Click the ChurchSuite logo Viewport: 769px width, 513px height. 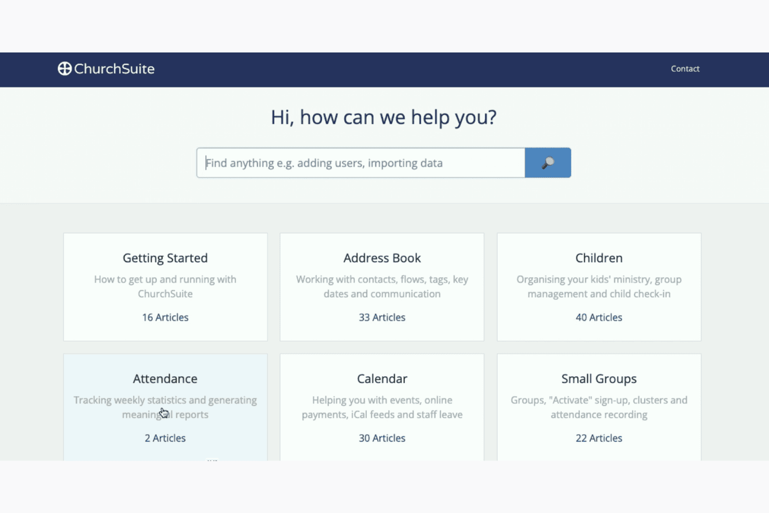coord(106,69)
